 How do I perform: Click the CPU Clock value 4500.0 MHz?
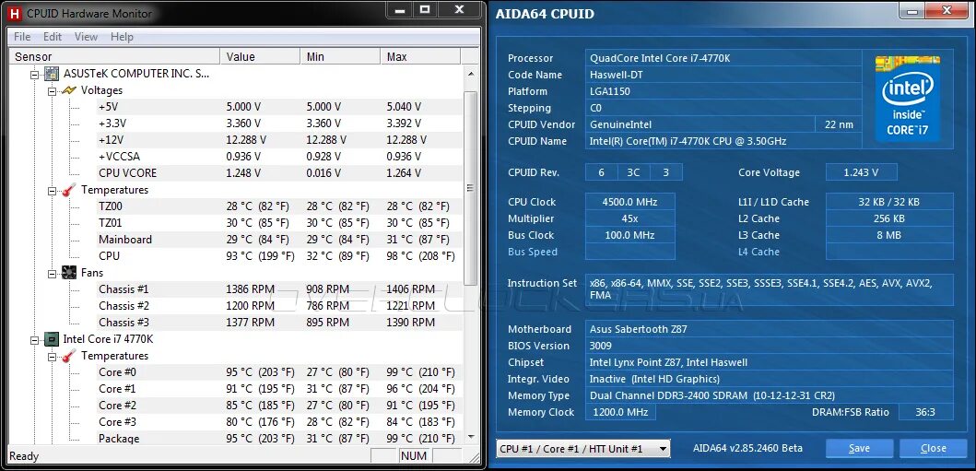tap(629, 202)
